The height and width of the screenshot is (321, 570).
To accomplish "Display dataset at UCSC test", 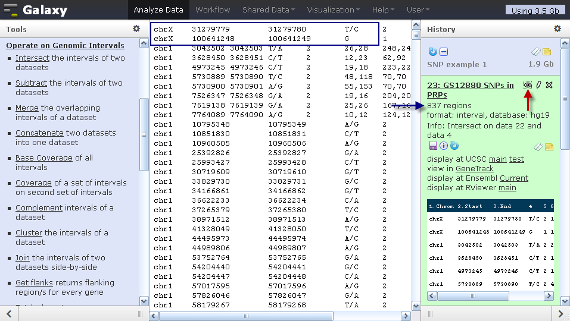I will (516, 159).
